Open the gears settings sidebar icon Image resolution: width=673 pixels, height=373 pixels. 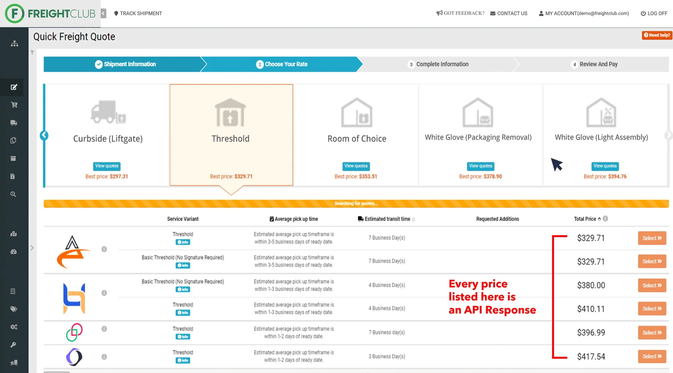(x=14, y=327)
